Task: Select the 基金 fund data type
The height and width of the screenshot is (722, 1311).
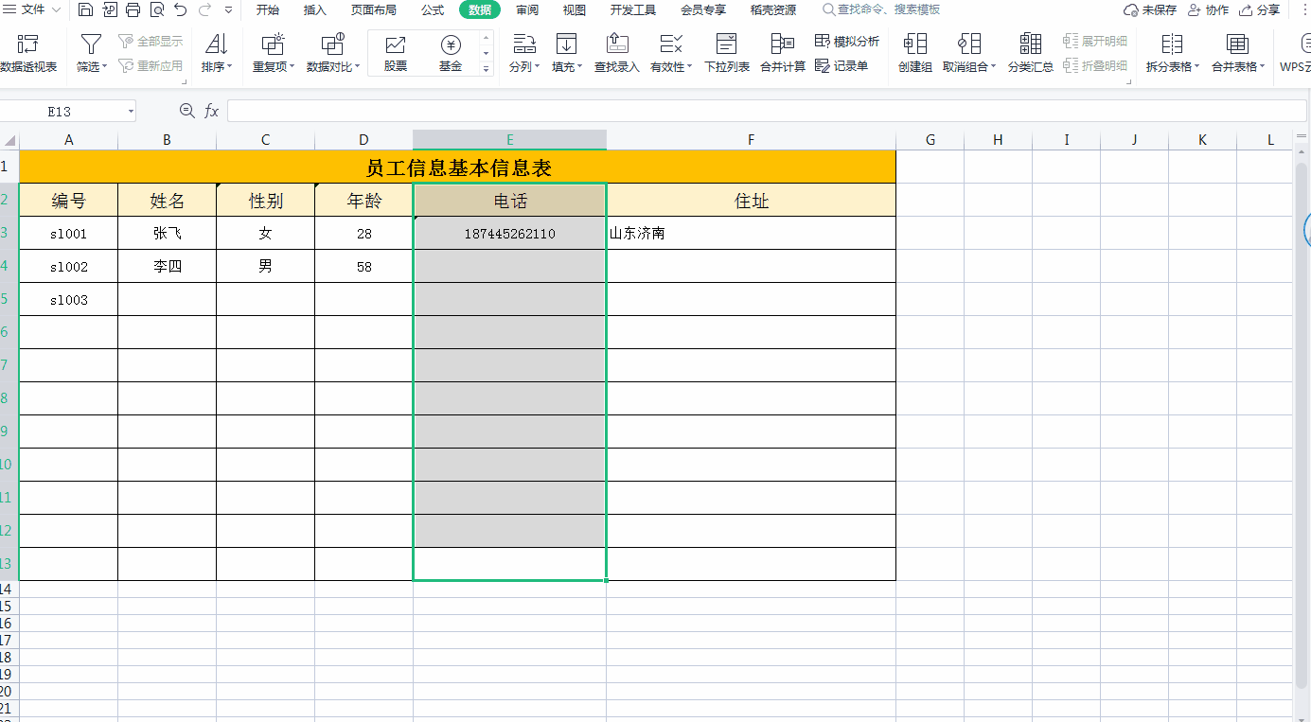Action: point(451,54)
